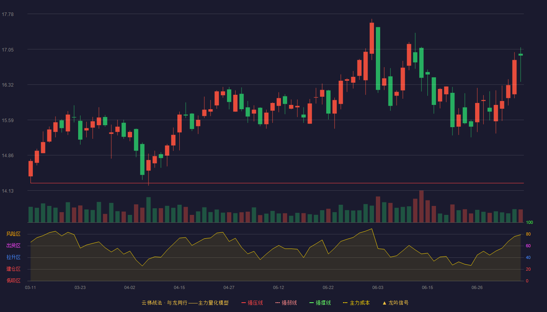547x312 pixels.
Task: Click the tallest volume bar near 06-15
Action: [421, 206]
